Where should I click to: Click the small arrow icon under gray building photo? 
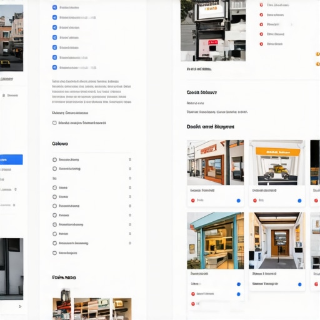tap(20, 306)
